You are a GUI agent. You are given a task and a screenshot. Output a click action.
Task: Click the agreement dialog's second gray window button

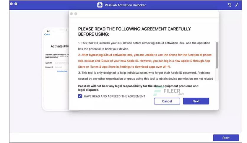[76, 14]
